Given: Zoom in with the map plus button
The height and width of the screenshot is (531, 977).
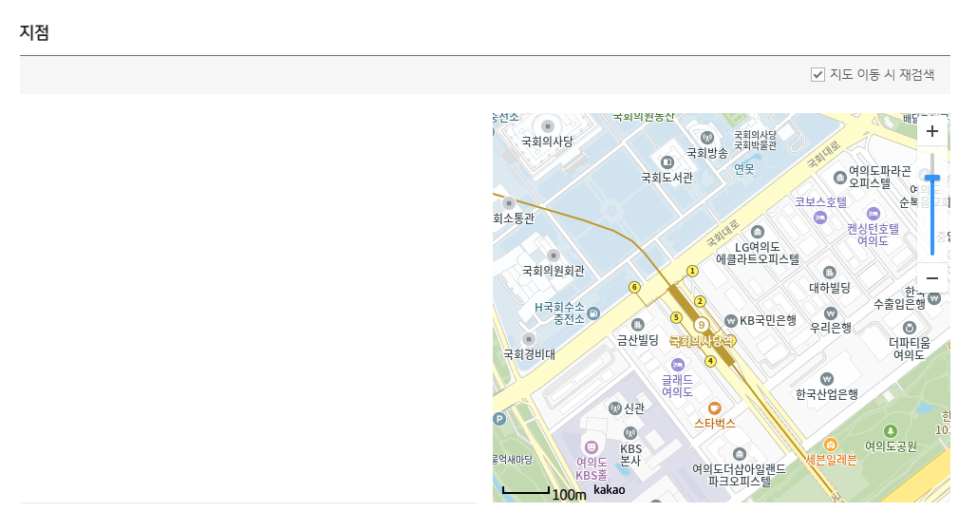Looking at the screenshot, I should tap(932, 131).
